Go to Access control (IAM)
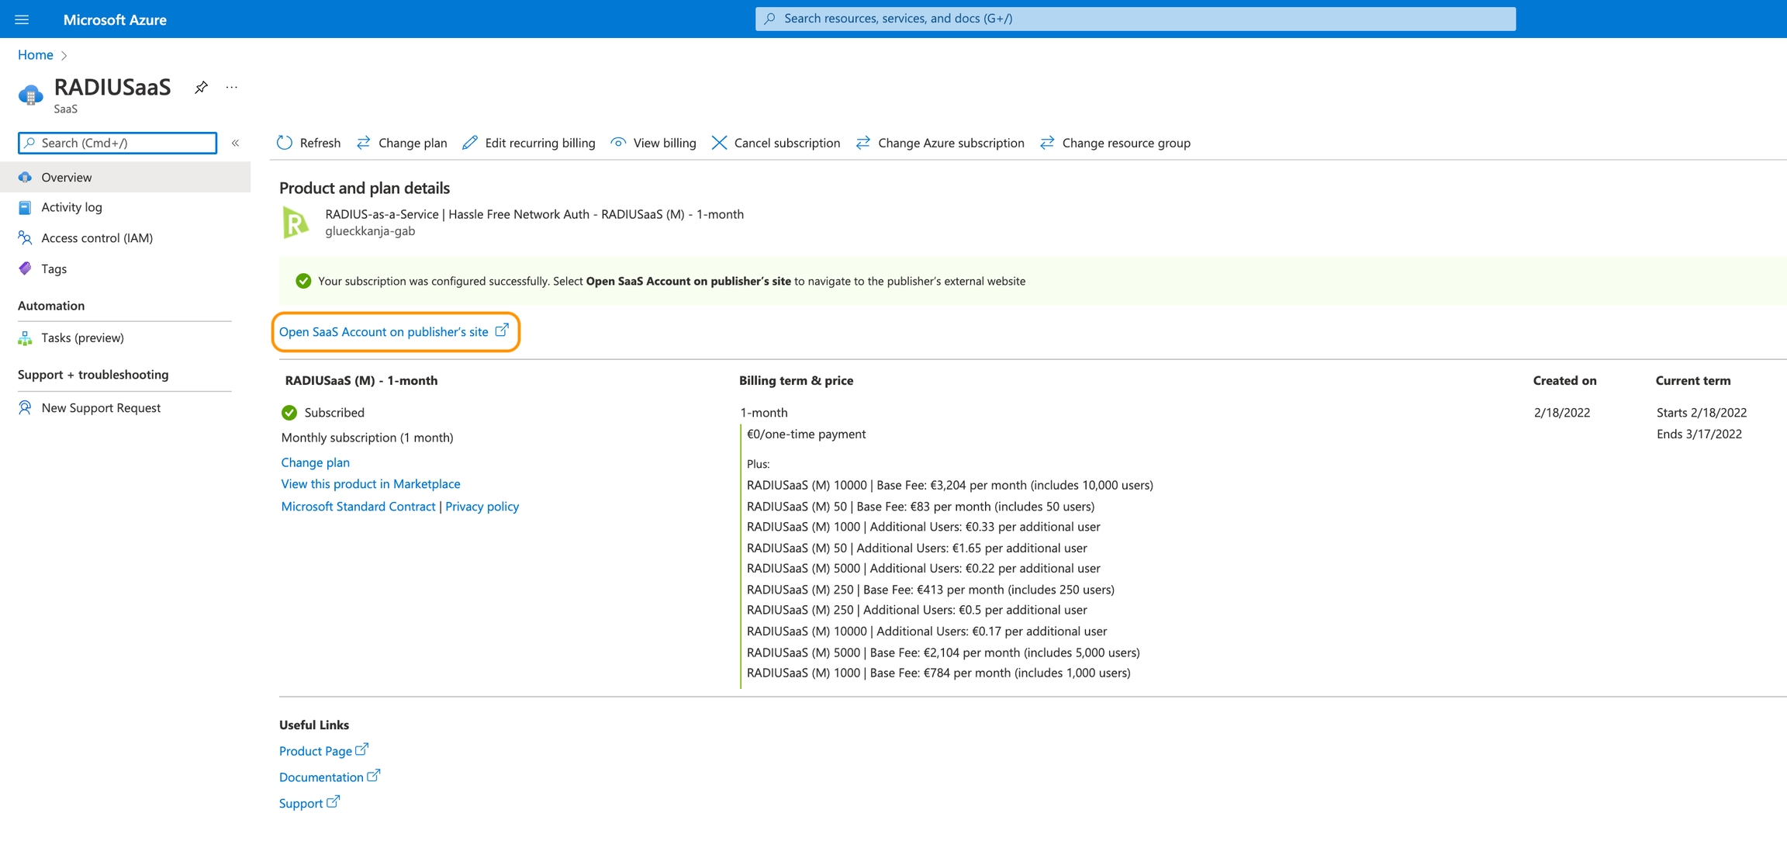 (x=96, y=238)
